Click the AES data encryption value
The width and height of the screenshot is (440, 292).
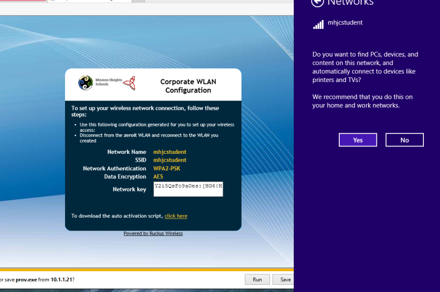[158, 177]
